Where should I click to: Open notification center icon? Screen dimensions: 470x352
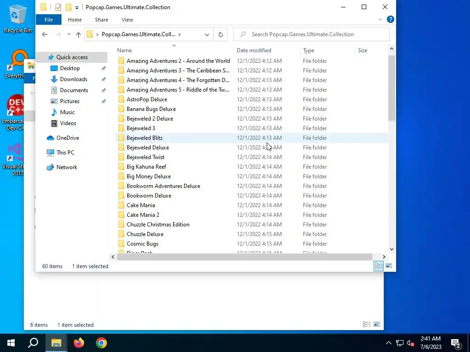click(456, 343)
